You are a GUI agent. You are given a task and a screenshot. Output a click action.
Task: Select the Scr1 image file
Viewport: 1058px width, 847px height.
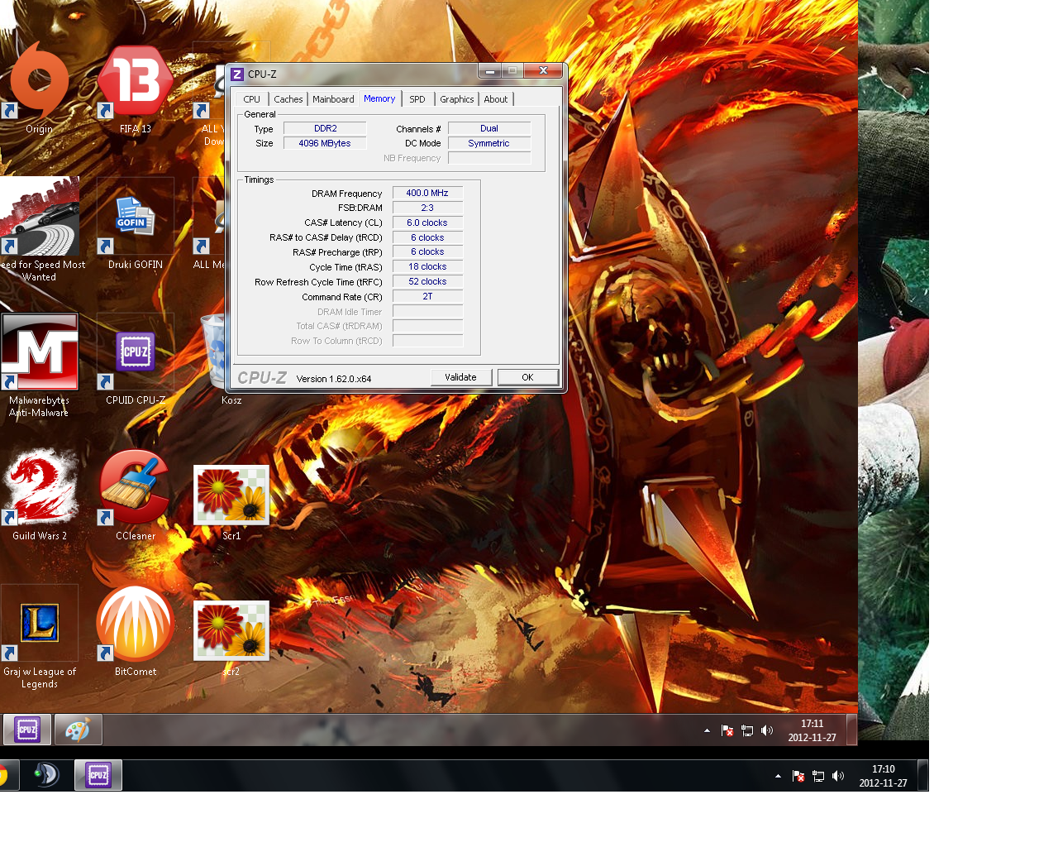[x=231, y=501]
